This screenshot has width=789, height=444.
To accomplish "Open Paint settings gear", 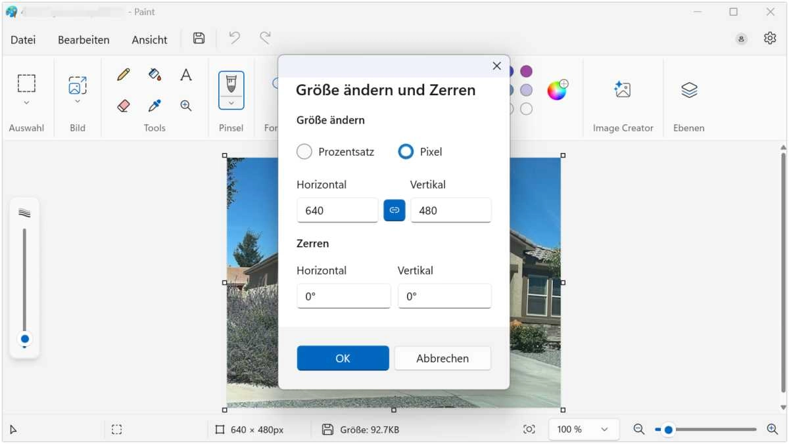I will (770, 38).
